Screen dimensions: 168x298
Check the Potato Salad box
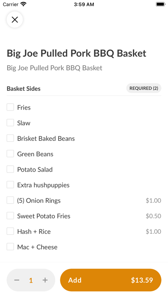pyautogui.click(x=10, y=169)
